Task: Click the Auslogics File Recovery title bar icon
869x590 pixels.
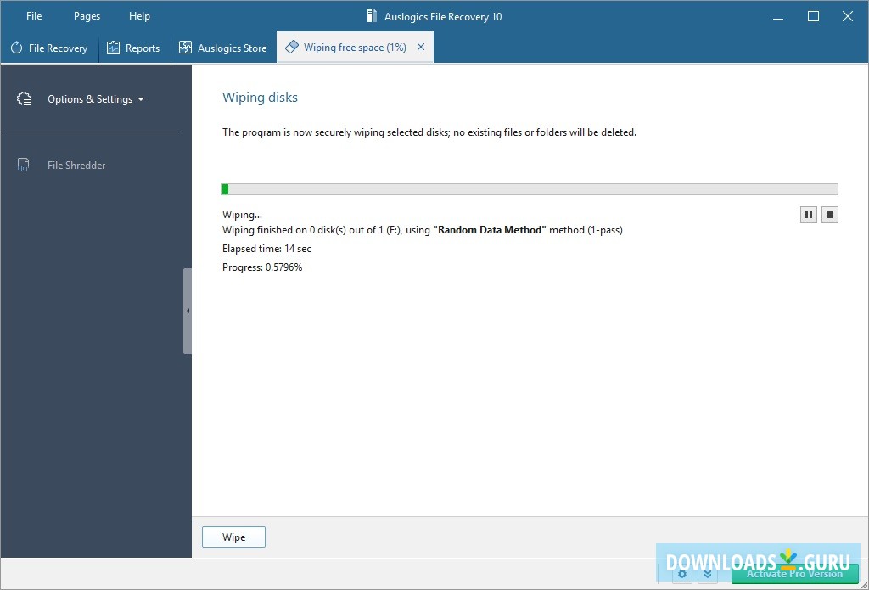Action: coord(371,15)
